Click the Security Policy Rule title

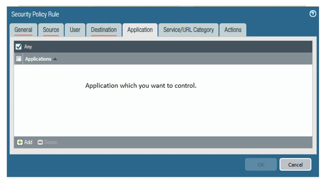pos(35,14)
